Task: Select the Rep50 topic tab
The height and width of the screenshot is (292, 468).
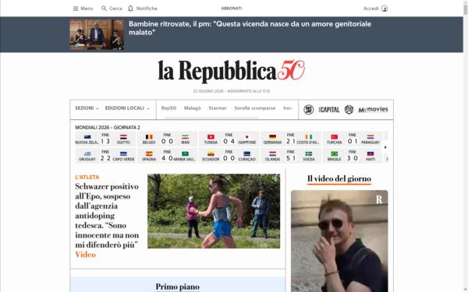Action: point(168,108)
